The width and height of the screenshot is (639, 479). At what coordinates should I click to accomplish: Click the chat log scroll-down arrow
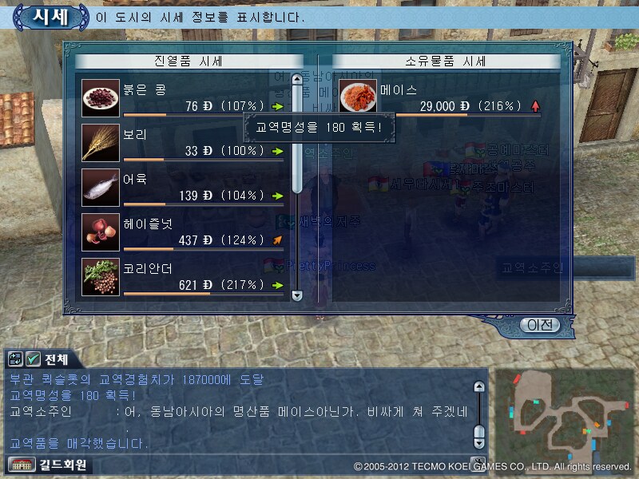(479, 443)
